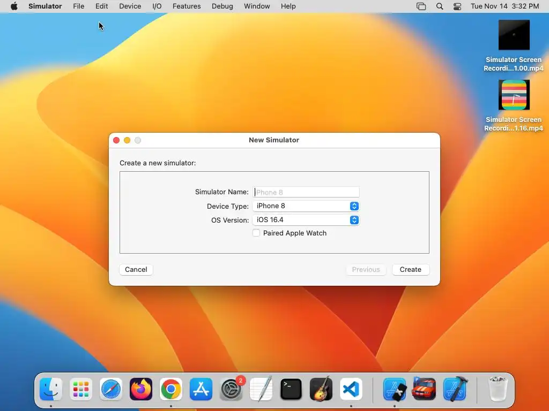
Task: Open Launchpad in the Dock
Action: click(x=81, y=389)
